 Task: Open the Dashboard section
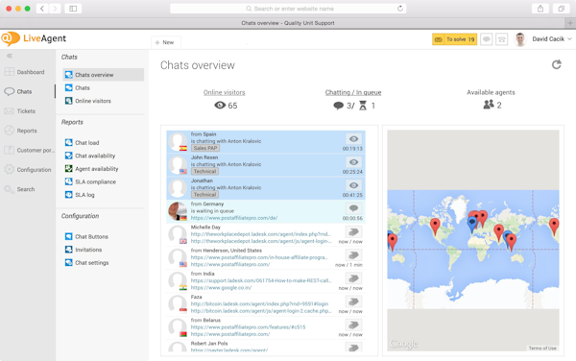tap(24, 72)
